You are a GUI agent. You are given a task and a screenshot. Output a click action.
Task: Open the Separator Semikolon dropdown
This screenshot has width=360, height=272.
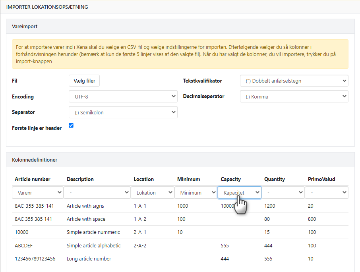tap(123, 112)
